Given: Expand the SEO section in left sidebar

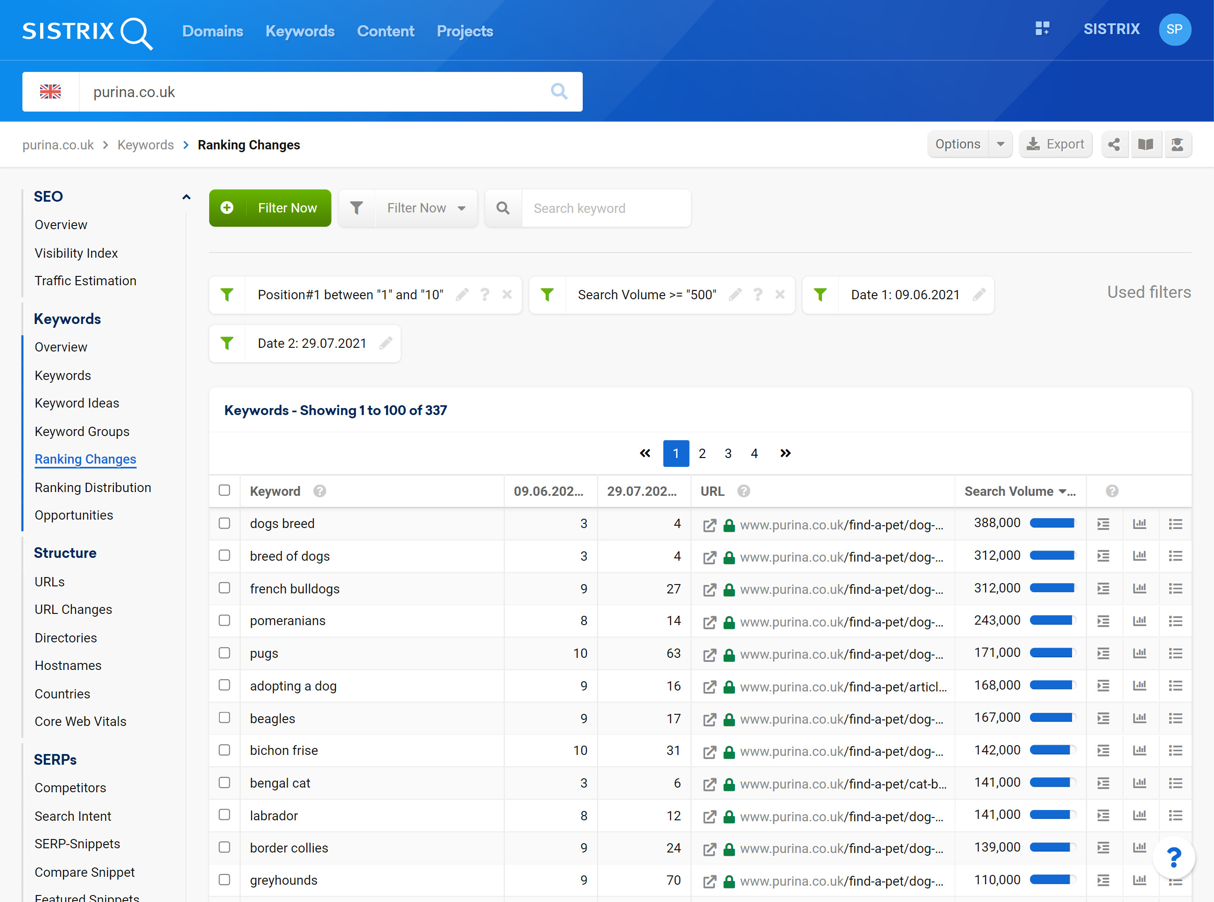Looking at the screenshot, I should click(186, 197).
